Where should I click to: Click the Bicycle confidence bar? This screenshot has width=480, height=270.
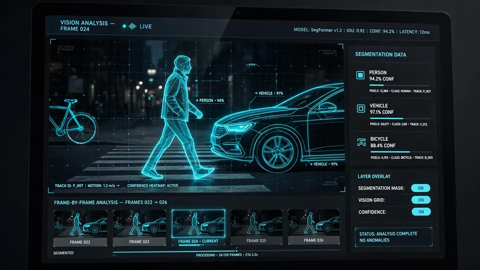401,152
